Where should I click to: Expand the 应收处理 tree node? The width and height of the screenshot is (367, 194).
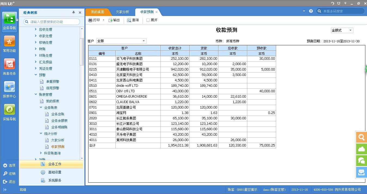[36, 29]
